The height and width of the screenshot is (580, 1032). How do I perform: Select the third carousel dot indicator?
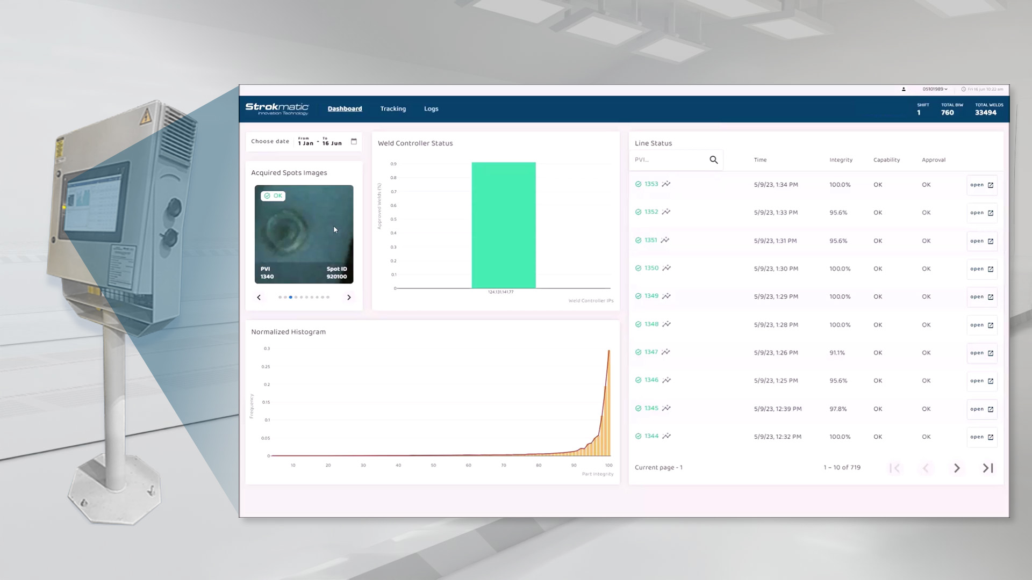(291, 298)
